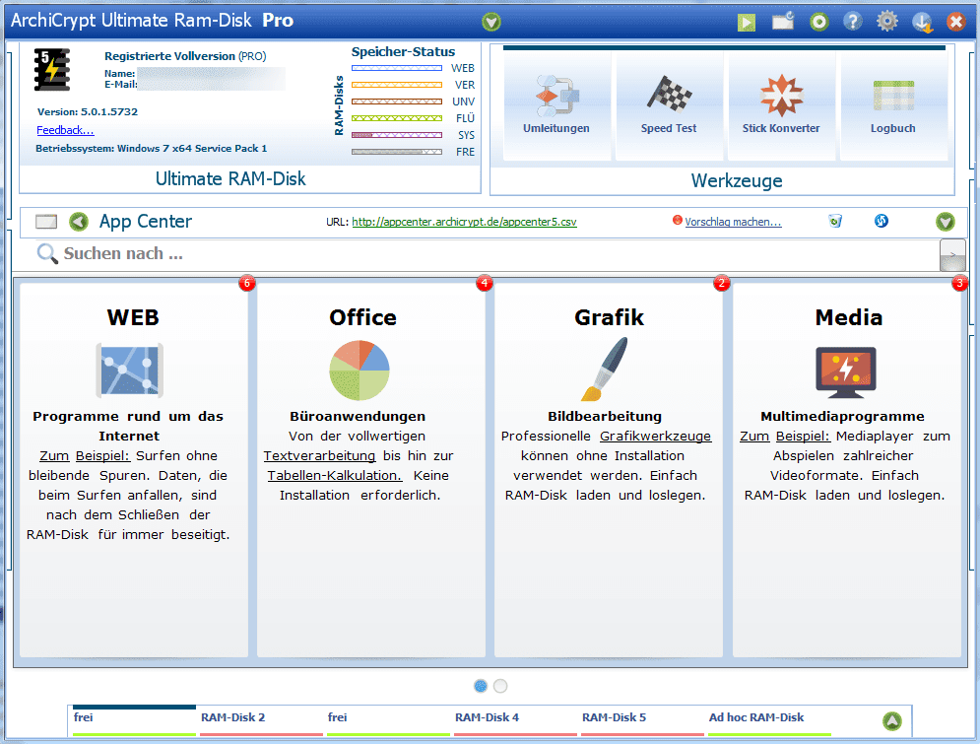This screenshot has width=980, height=744.
Task: Launch the Speed Test tool
Action: tap(669, 105)
